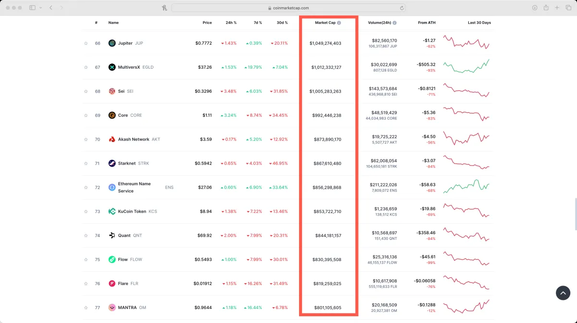Select the market cap value $1,049,274,403

pos(326,43)
